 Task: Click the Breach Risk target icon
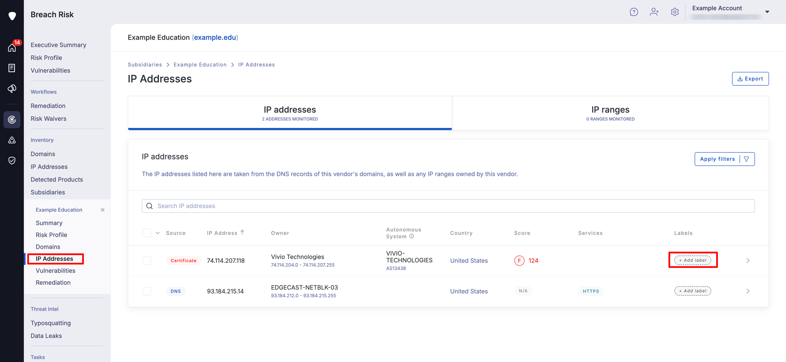[12, 120]
